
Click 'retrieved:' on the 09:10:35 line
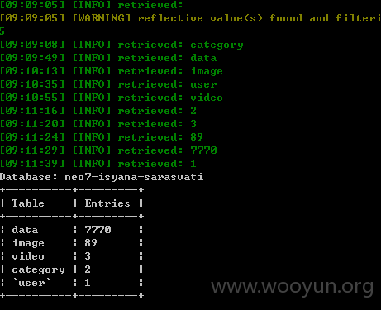(x=150, y=84)
